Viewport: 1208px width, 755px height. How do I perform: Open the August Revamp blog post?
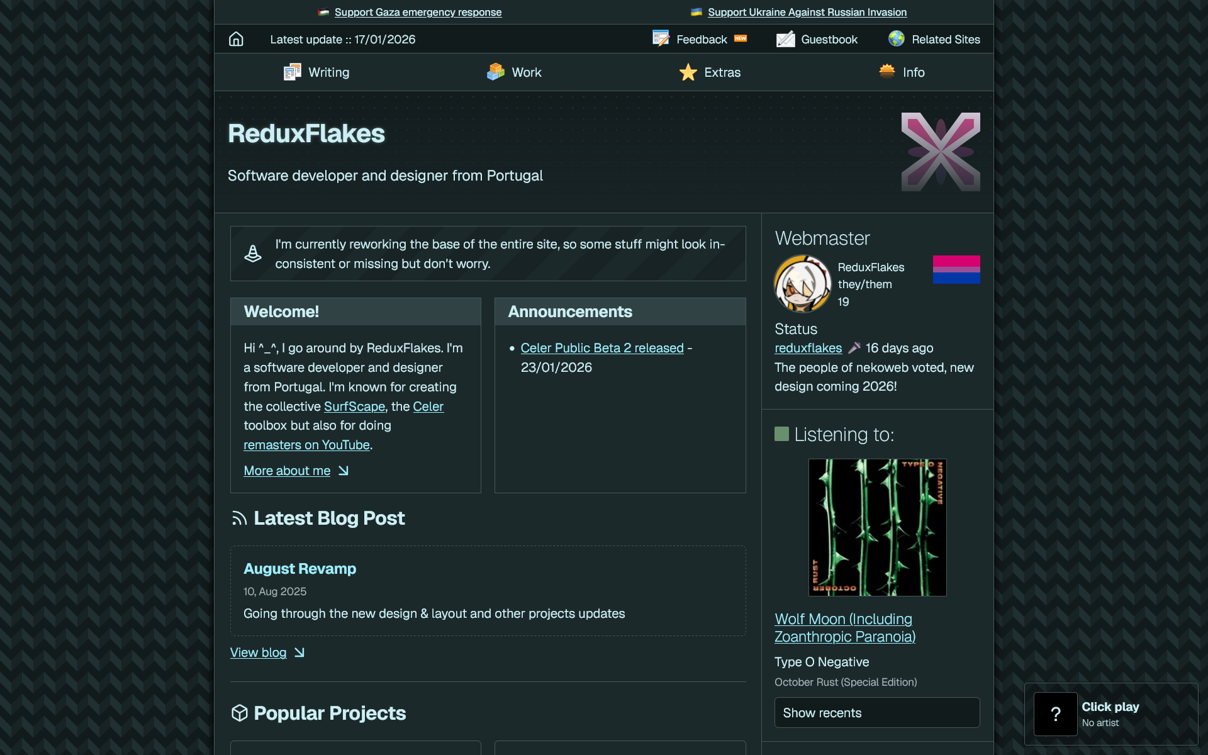(299, 569)
